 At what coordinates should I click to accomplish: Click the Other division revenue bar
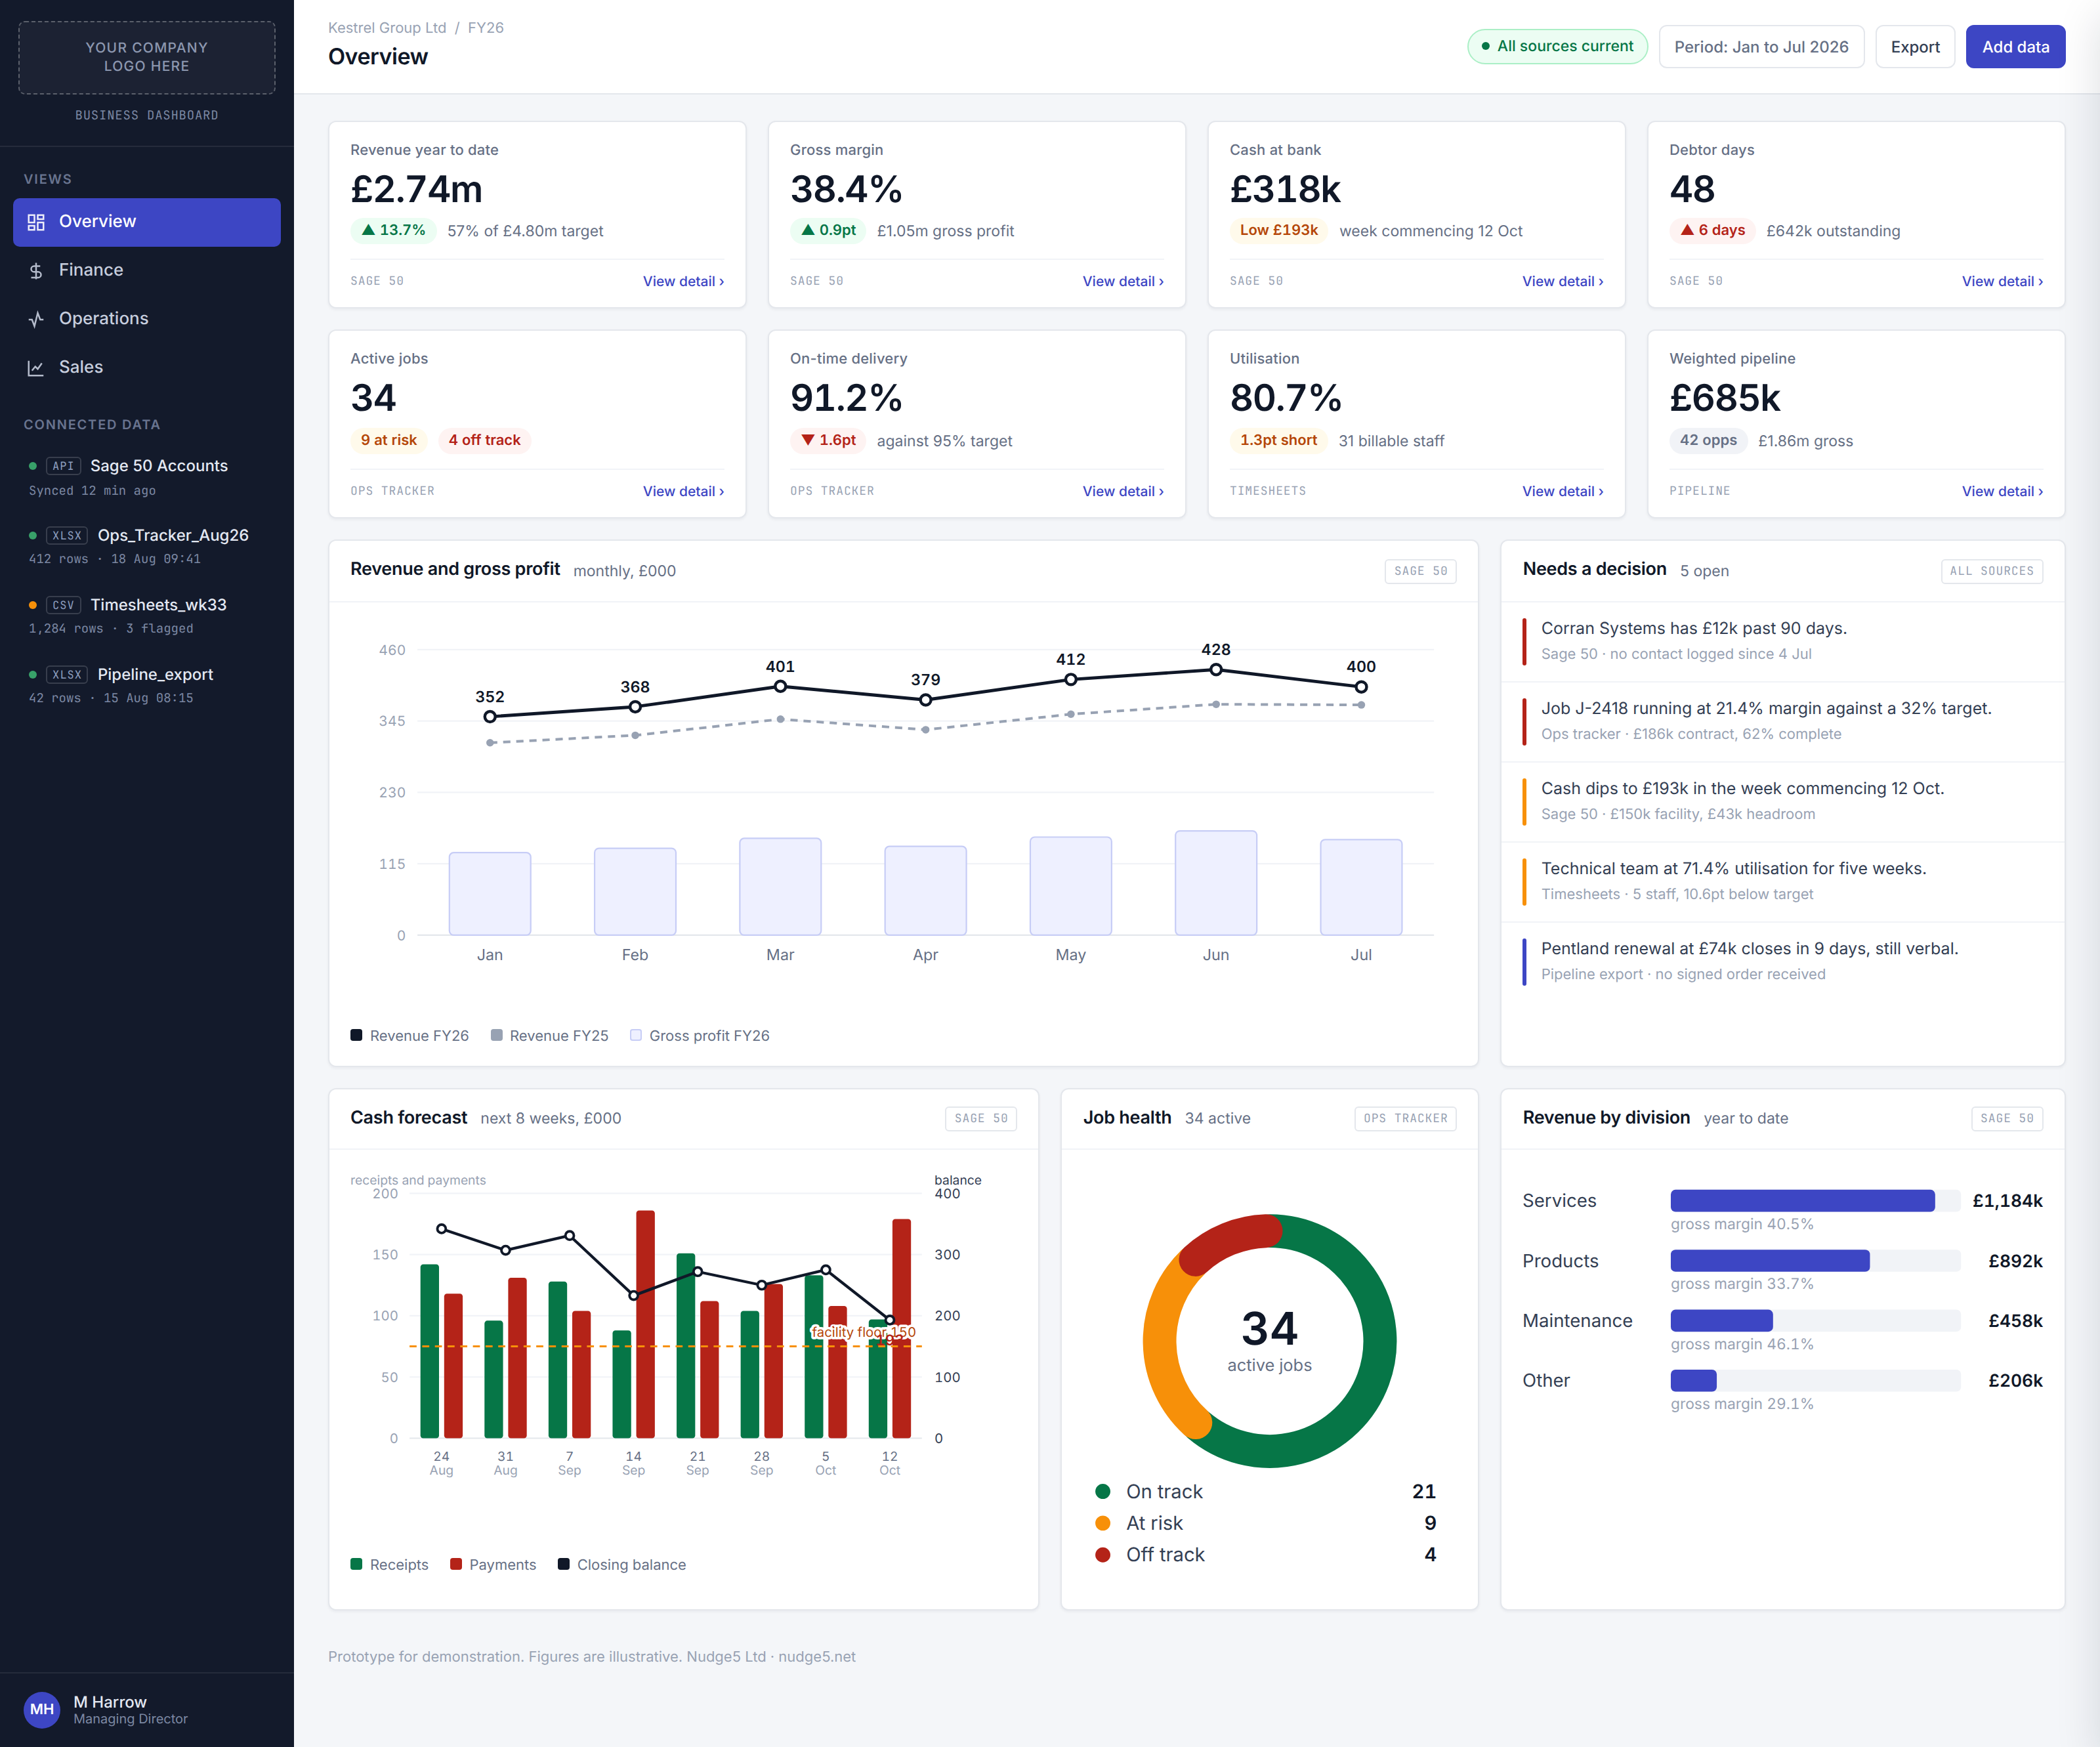click(x=1693, y=1381)
